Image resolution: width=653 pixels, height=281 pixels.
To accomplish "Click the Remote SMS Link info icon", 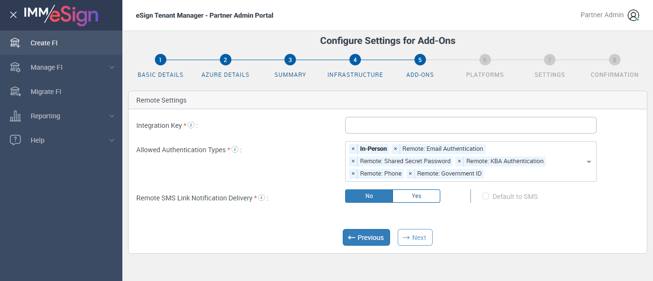I will pos(261,198).
